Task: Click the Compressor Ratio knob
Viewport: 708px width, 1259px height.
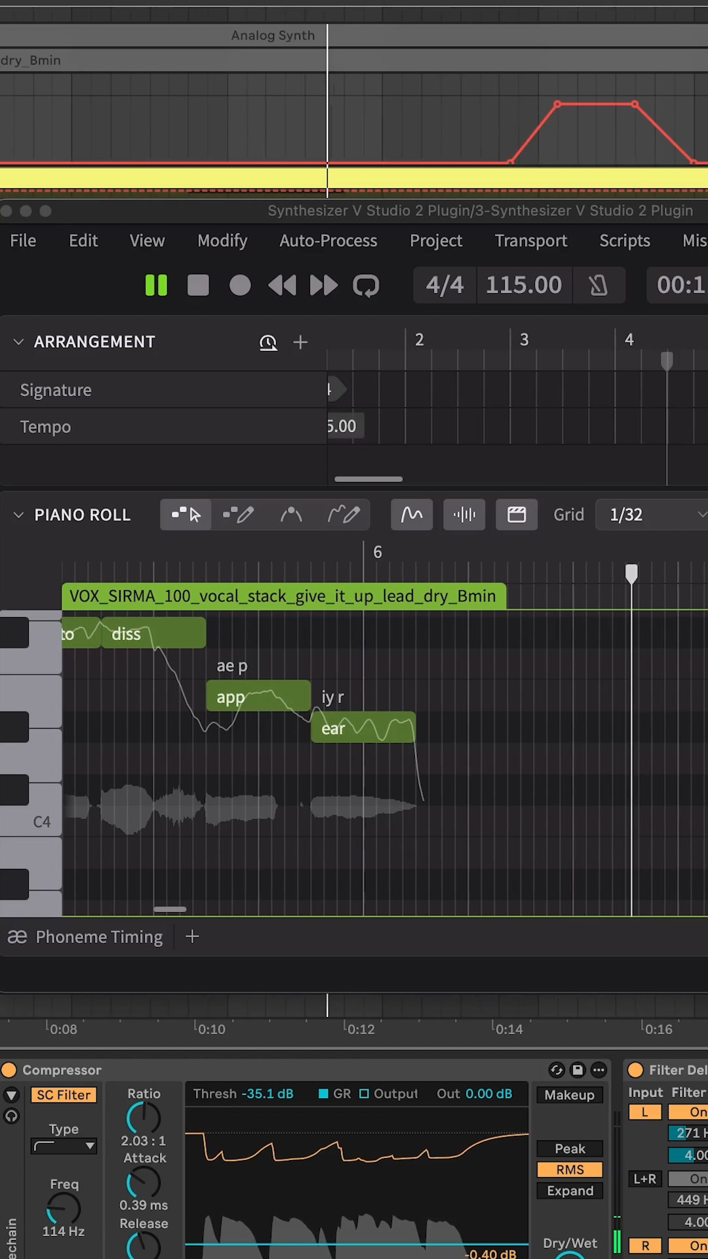Action: click(144, 1117)
